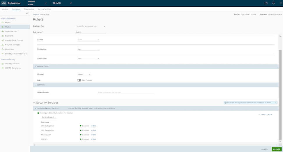Open the Source dropdown

(89, 40)
